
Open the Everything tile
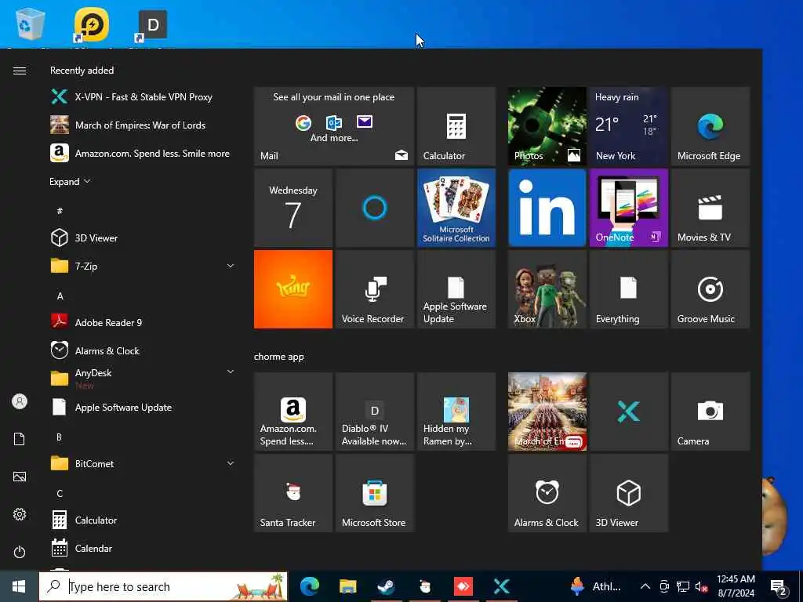pos(628,289)
